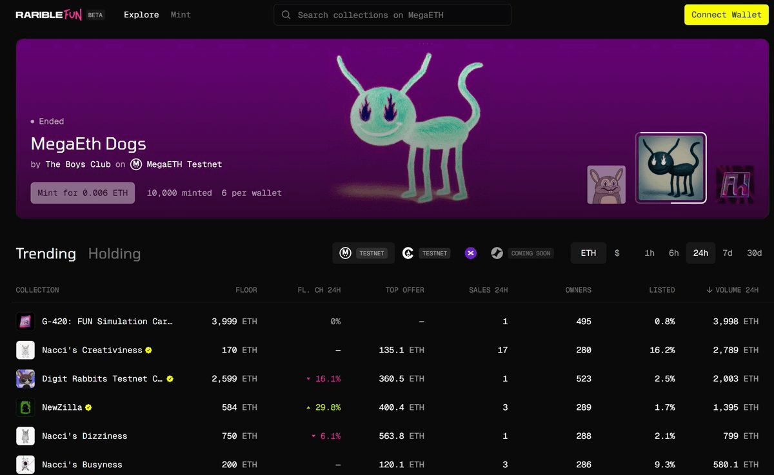The image size is (774, 475).
Task: Click the Ended status label
Action: (51, 121)
